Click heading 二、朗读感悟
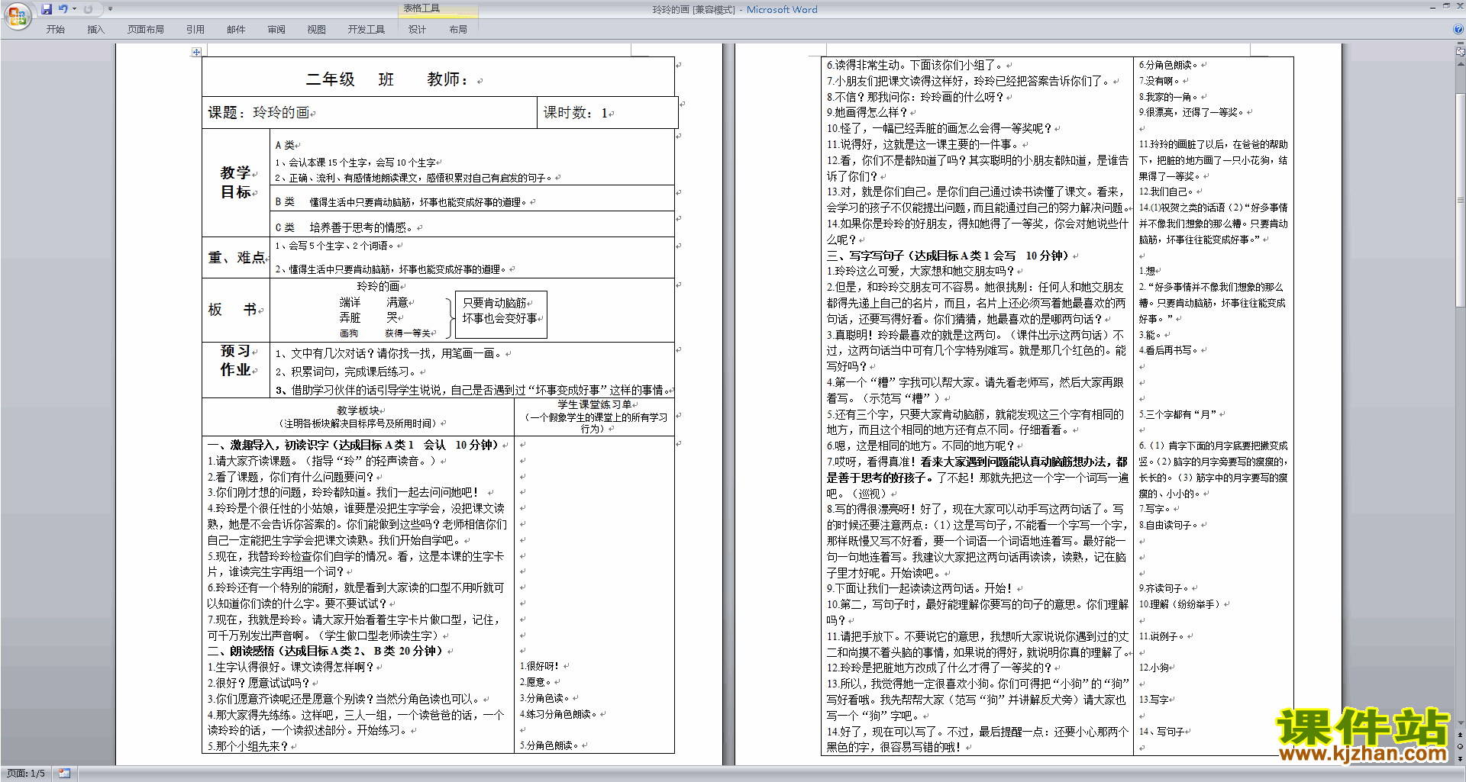 (325, 651)
